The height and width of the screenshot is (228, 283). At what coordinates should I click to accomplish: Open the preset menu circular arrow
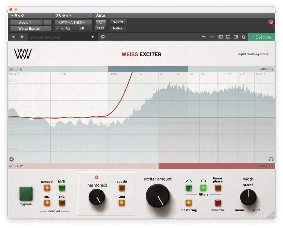[90, 16]
